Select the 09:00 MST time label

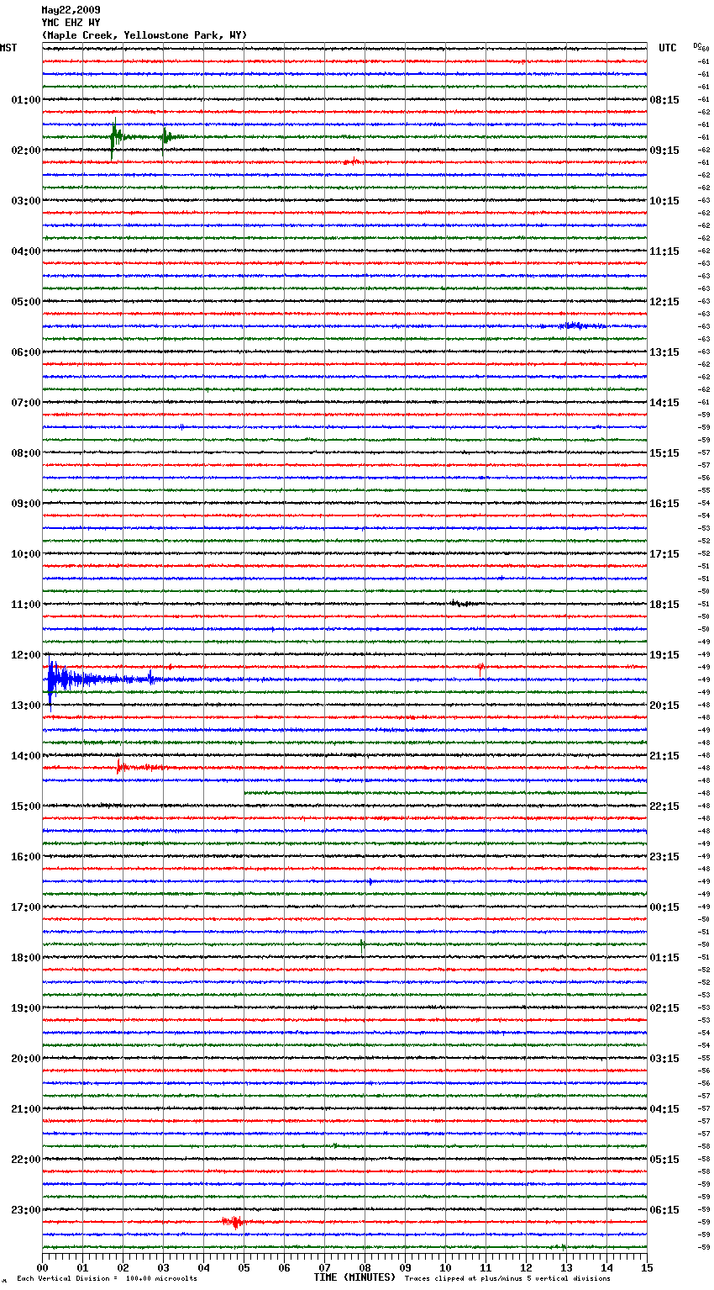pos(25,504)
